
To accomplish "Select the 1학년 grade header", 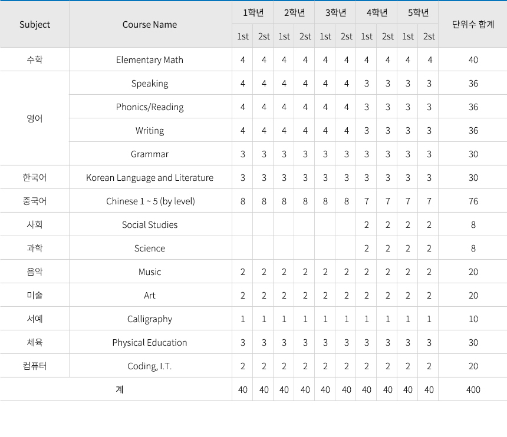I will [253, 12].
